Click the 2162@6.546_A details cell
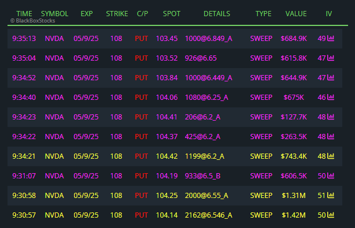 pos(209,215)
